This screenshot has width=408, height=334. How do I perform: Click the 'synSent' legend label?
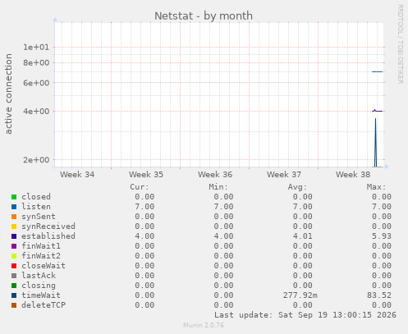click(x=39, y=217)
